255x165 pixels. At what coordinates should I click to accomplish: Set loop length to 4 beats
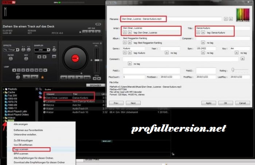[x=27, y=70]
